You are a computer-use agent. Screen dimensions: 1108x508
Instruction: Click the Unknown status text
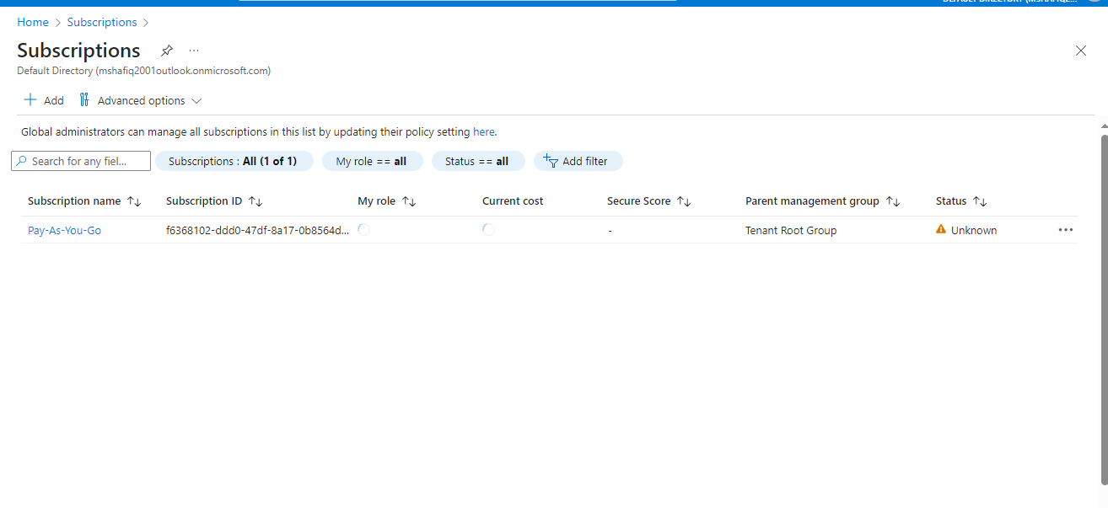pyautogui.click(x=974, y=230)
